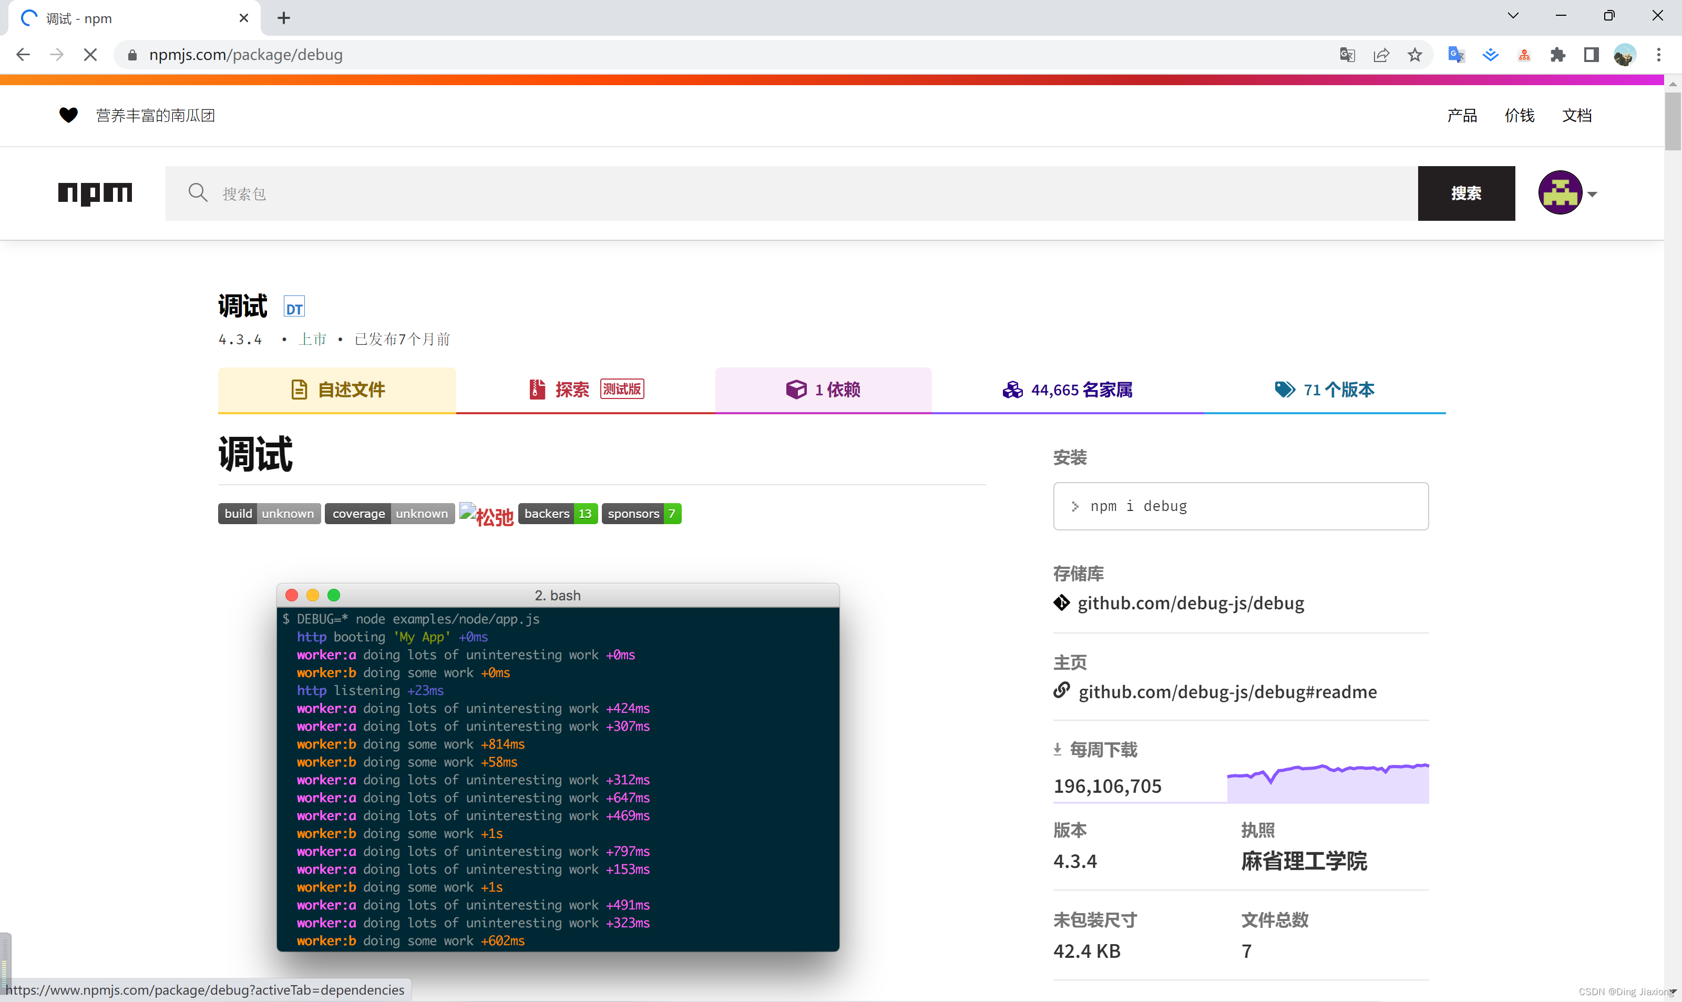
Task: Switch to the 探索 tab
Action: [x=584, y=389]
